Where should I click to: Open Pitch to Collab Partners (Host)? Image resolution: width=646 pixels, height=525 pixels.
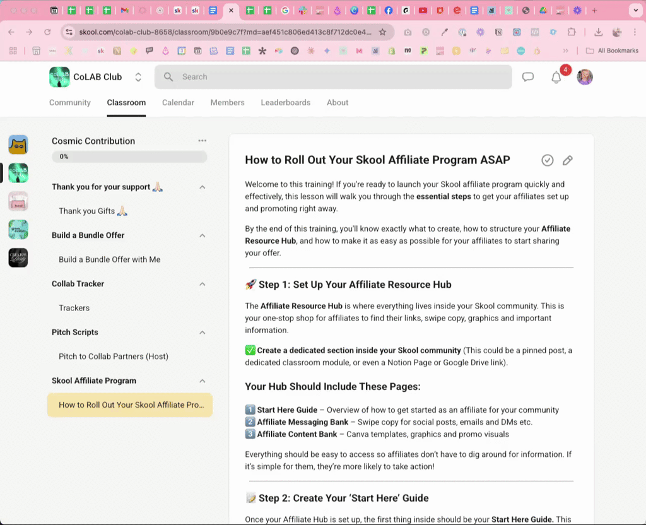[114, 357]
